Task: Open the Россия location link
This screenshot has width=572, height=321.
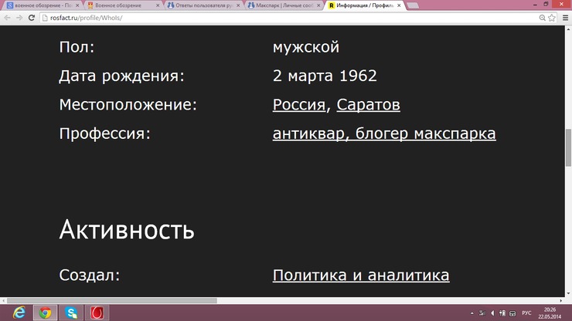Action: pyautogui.click(x=299, y=105)
